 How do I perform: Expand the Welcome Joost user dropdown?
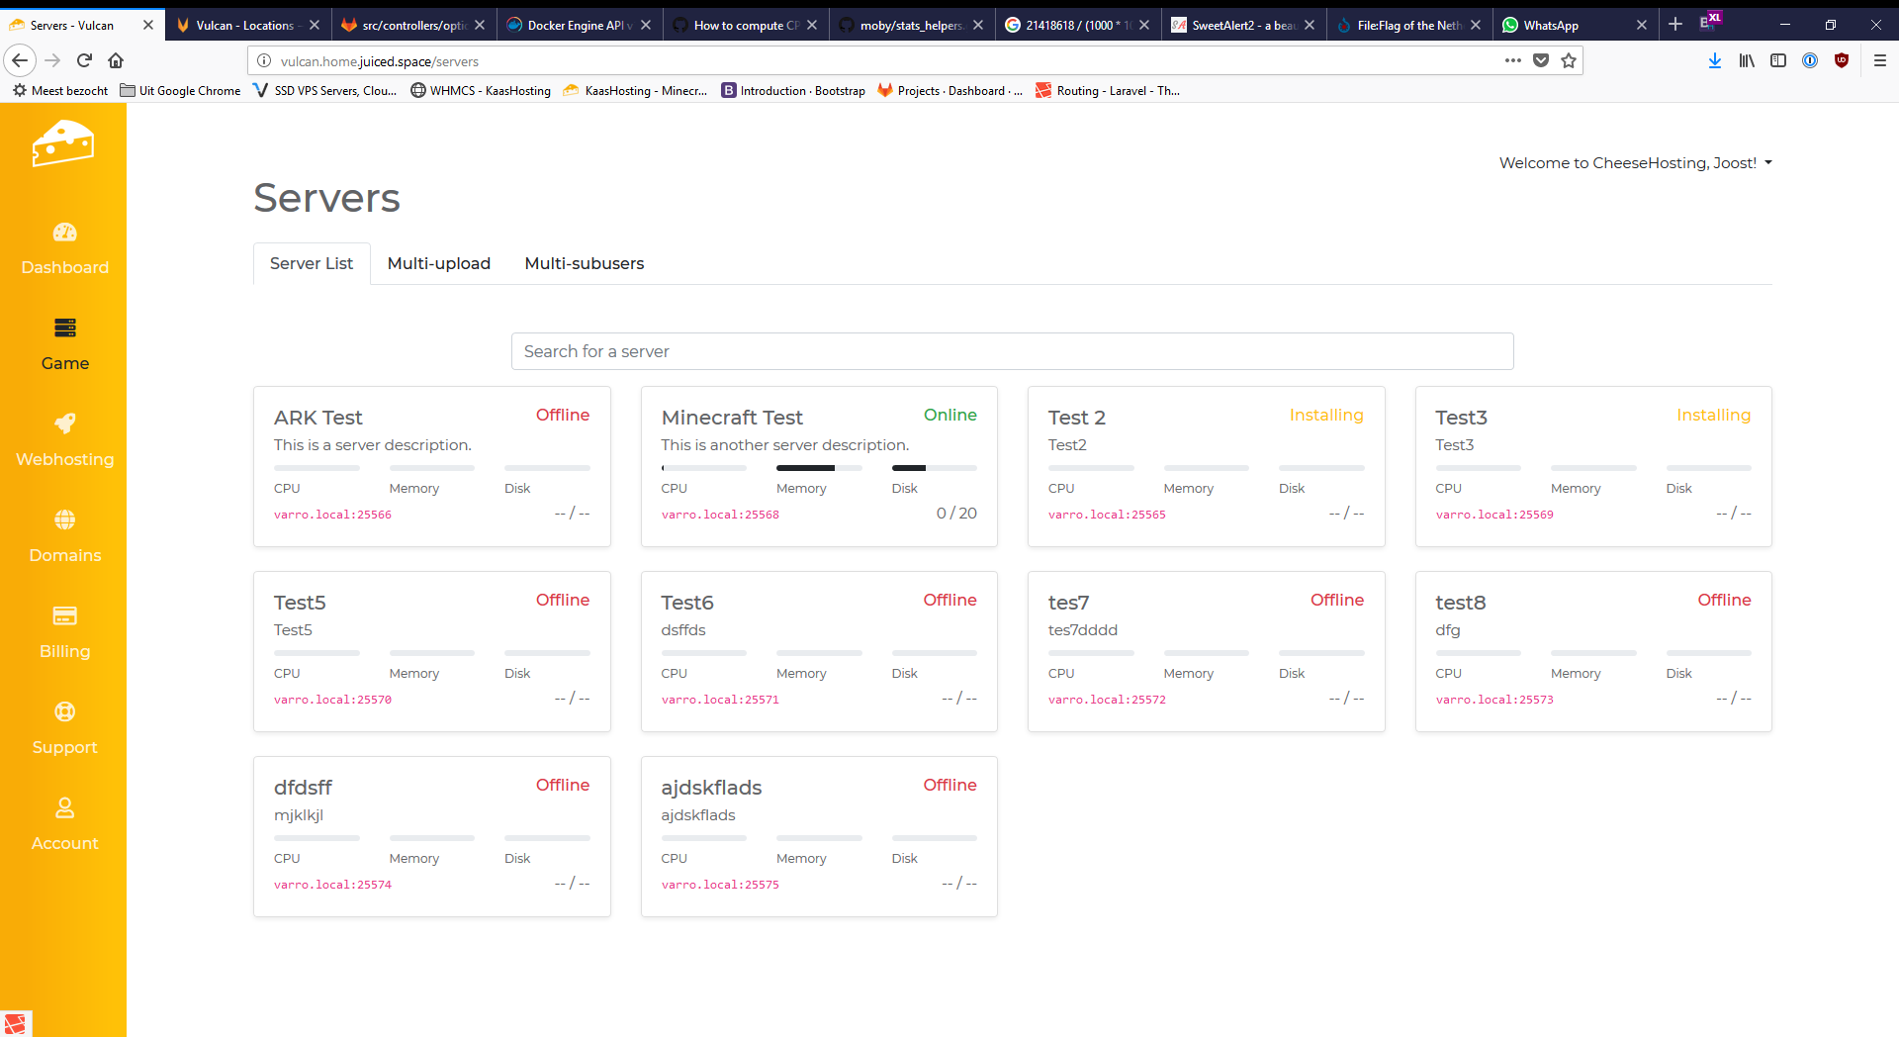(x=1635, y=163)
